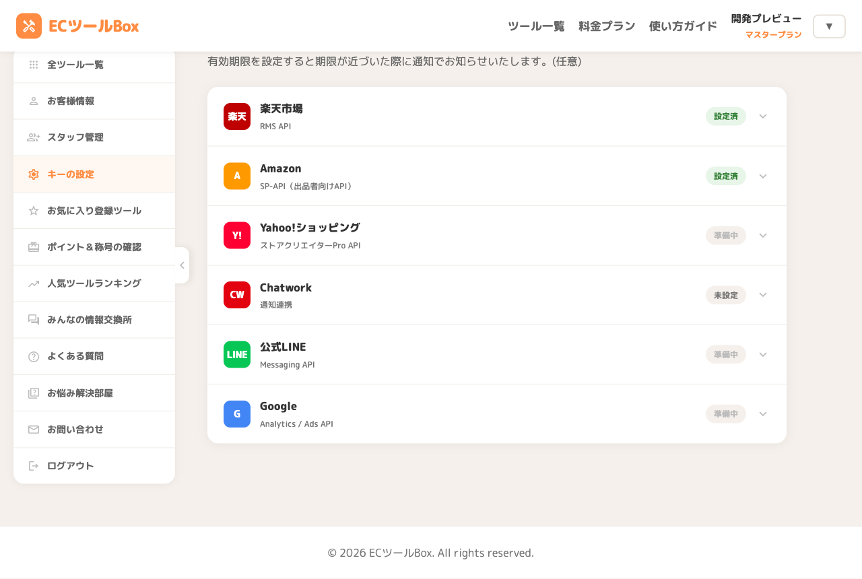Screen dimensions: 862x579
Task: Expand the 楽天市場 row chevron
Action: [763, 116]
